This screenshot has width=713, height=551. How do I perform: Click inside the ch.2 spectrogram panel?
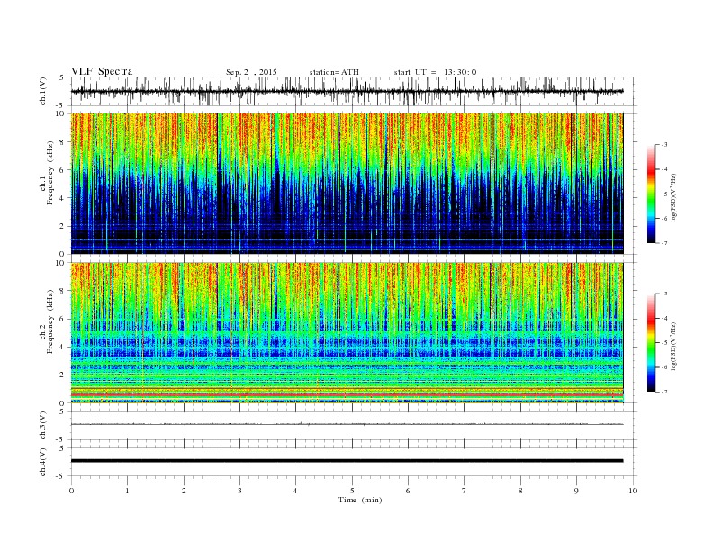tap(347, 332)
